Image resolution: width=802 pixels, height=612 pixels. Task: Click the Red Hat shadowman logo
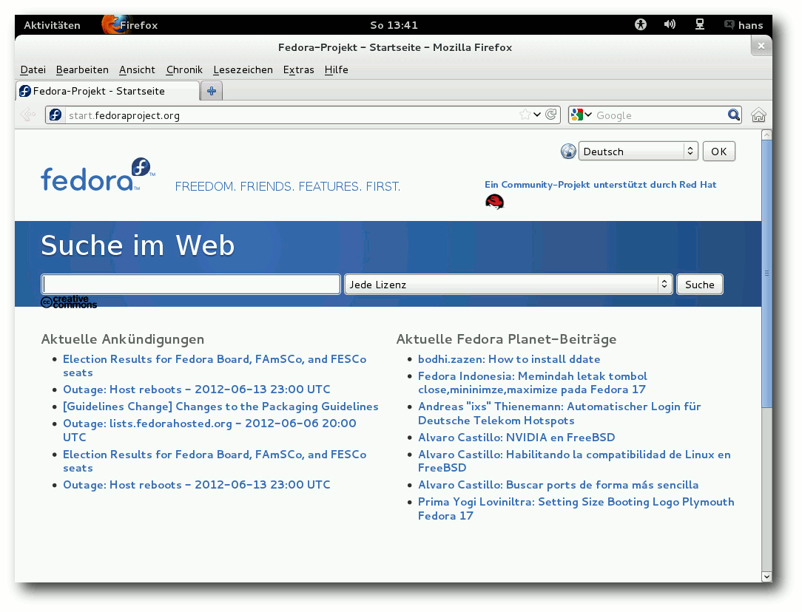(x=495, y=202)
